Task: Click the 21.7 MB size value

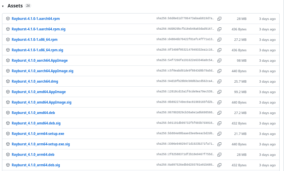Action: point(240,134)
